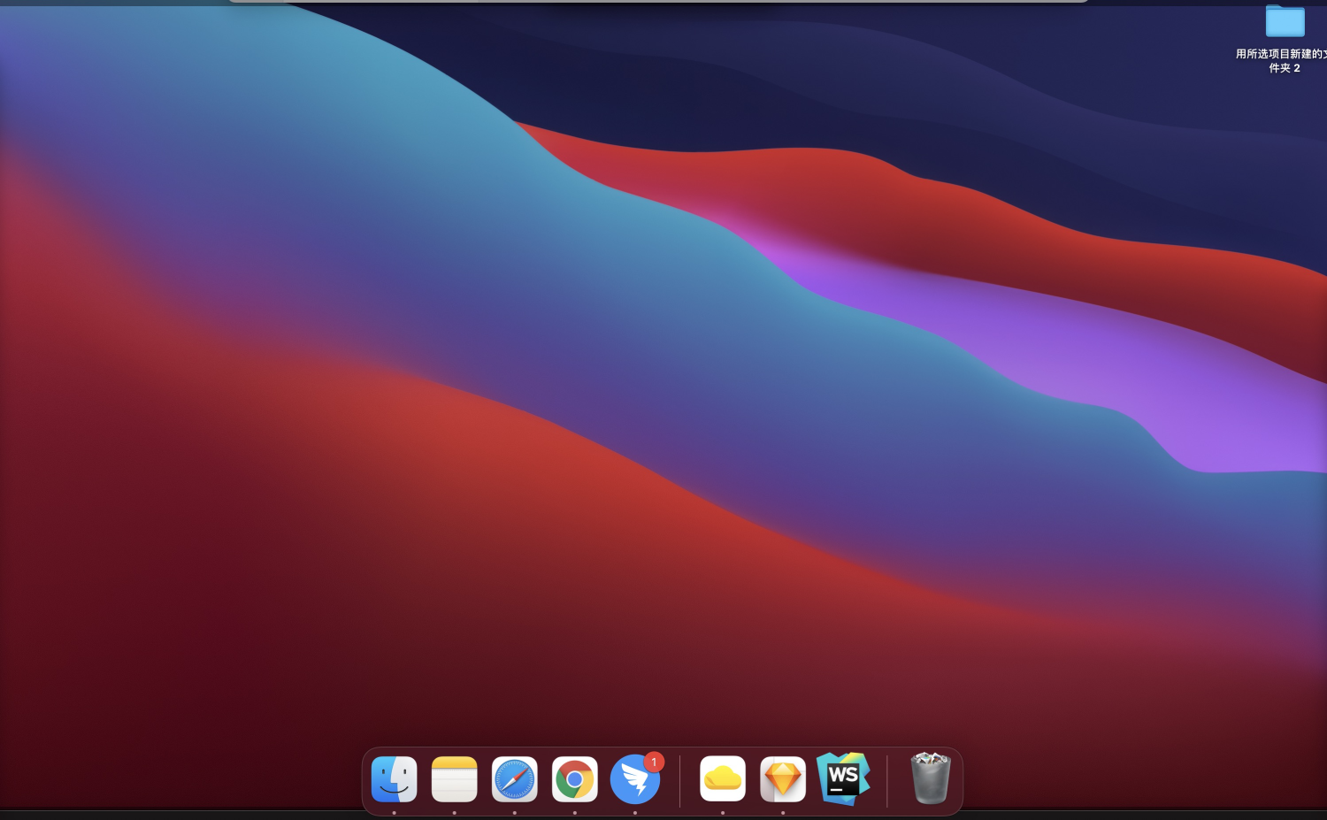
Task: Select the blue folder on desktop
Action: point(1285,22)
